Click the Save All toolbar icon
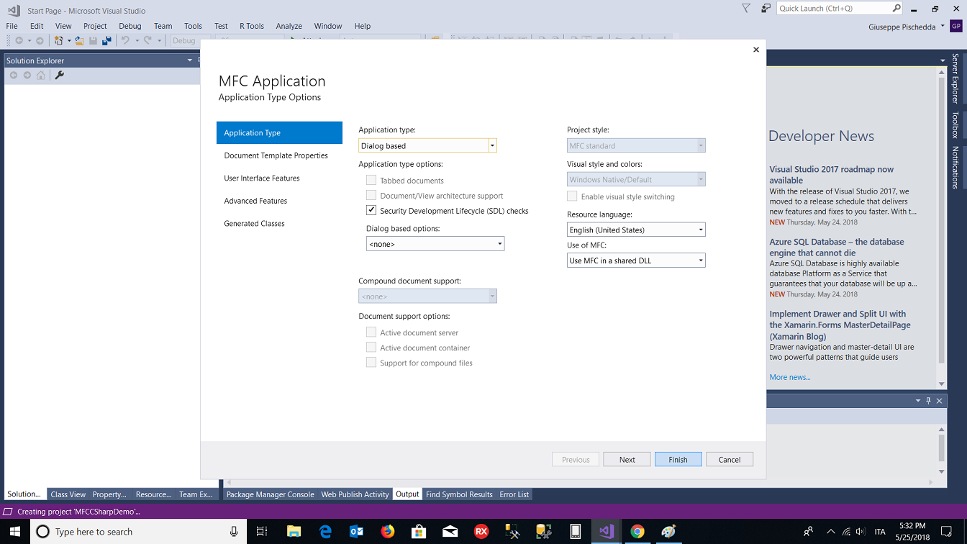The height and width of the screenshot is (544, 967). (106, 41)
